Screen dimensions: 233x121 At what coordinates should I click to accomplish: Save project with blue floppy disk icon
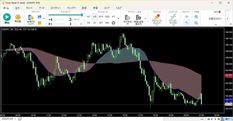tap(39, 17)
